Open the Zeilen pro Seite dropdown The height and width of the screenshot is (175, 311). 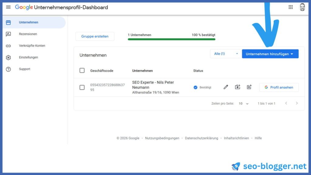[x=244, y=104]
